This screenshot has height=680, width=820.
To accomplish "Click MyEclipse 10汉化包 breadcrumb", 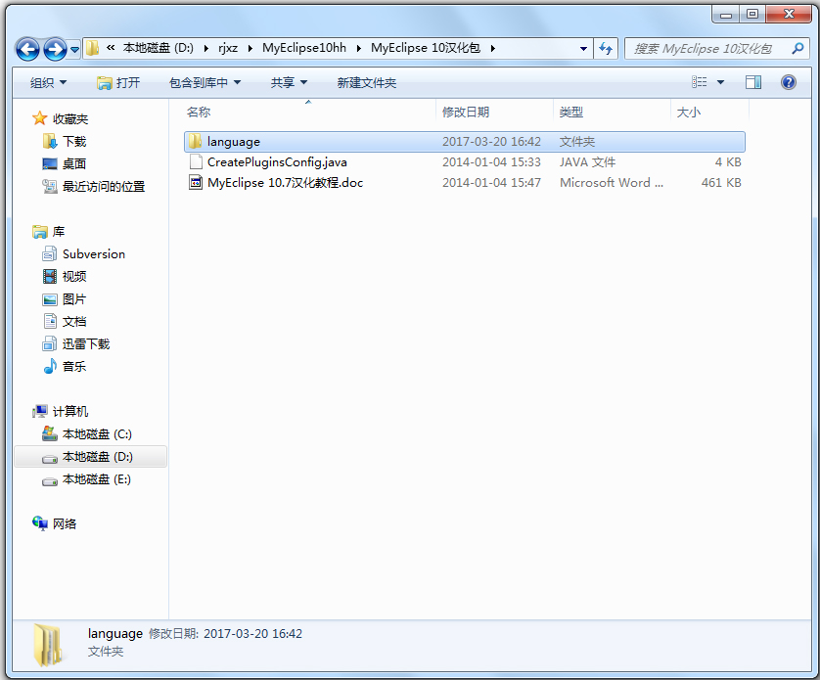I will (x=426, y=48).
